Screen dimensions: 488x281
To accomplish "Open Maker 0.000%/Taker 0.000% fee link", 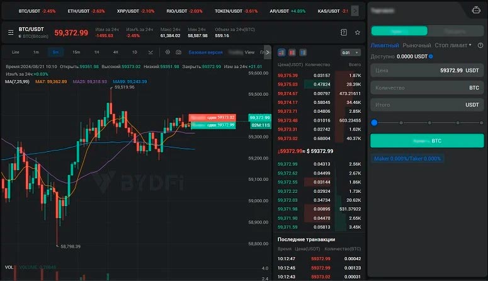I will pos(407,159).
